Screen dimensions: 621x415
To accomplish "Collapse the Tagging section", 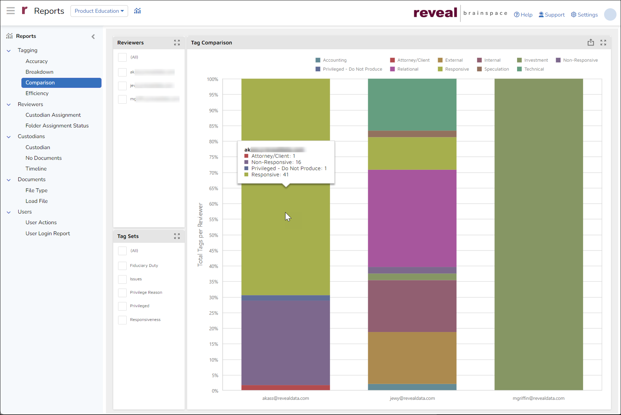I will click(9, 51).
